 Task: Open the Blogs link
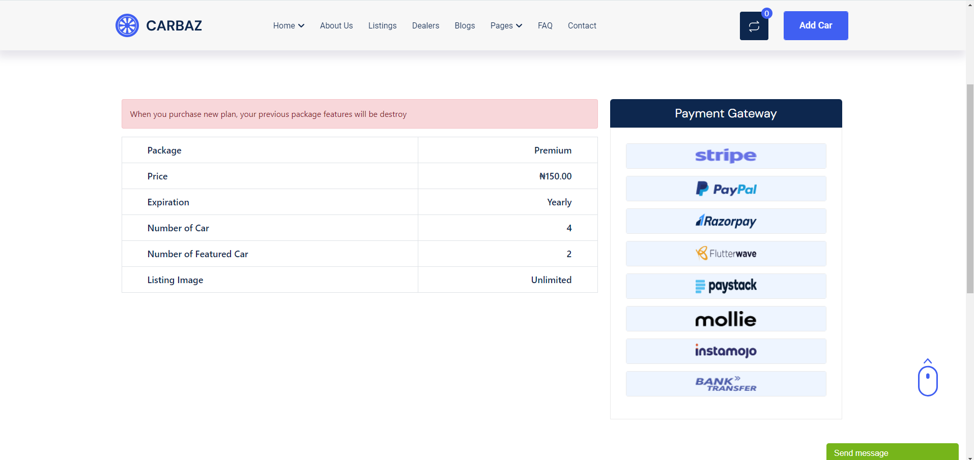tap(465, 25)
